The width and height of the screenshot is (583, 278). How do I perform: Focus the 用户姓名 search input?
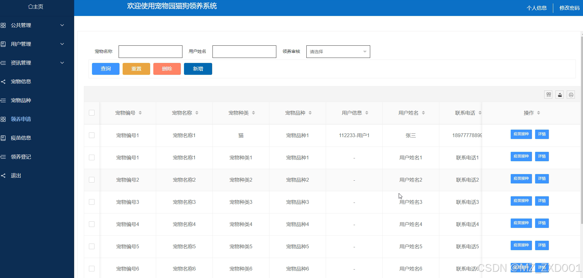coord(244,52)
